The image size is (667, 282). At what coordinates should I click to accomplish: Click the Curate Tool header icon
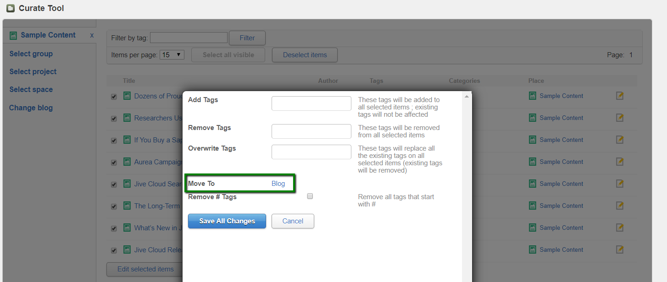(x=10, y=8)
